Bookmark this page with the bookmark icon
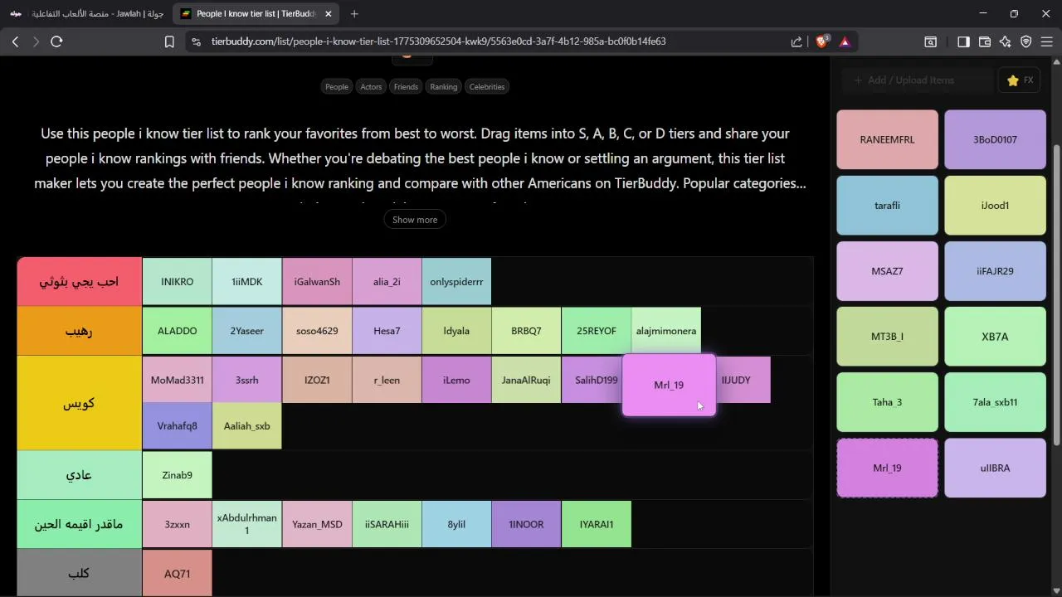The image size is (1062, 597). (x=169, y=41)
